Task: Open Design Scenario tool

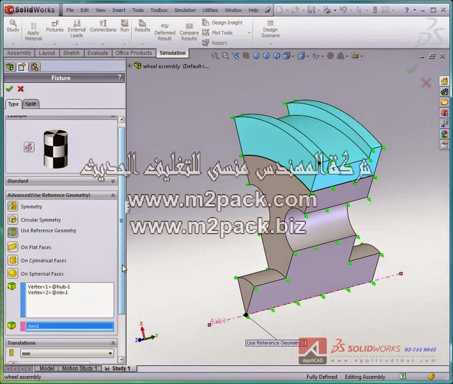Action: (270, 29)
